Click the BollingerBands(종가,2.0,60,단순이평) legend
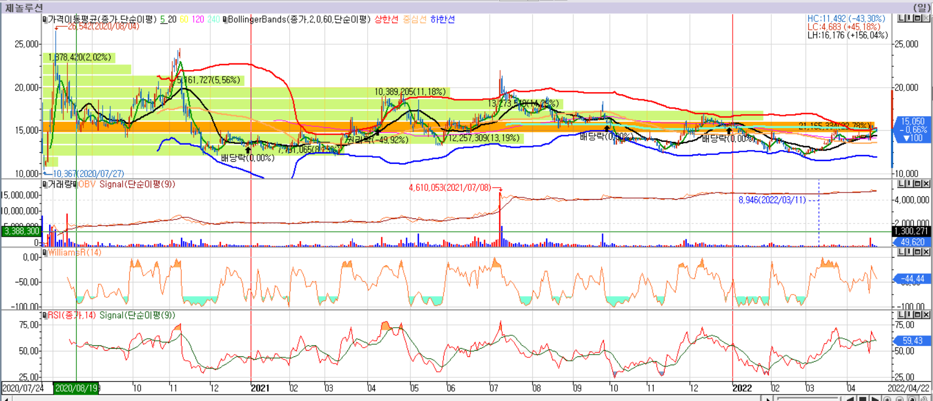 pyautogui.click(x=299, y=19)
